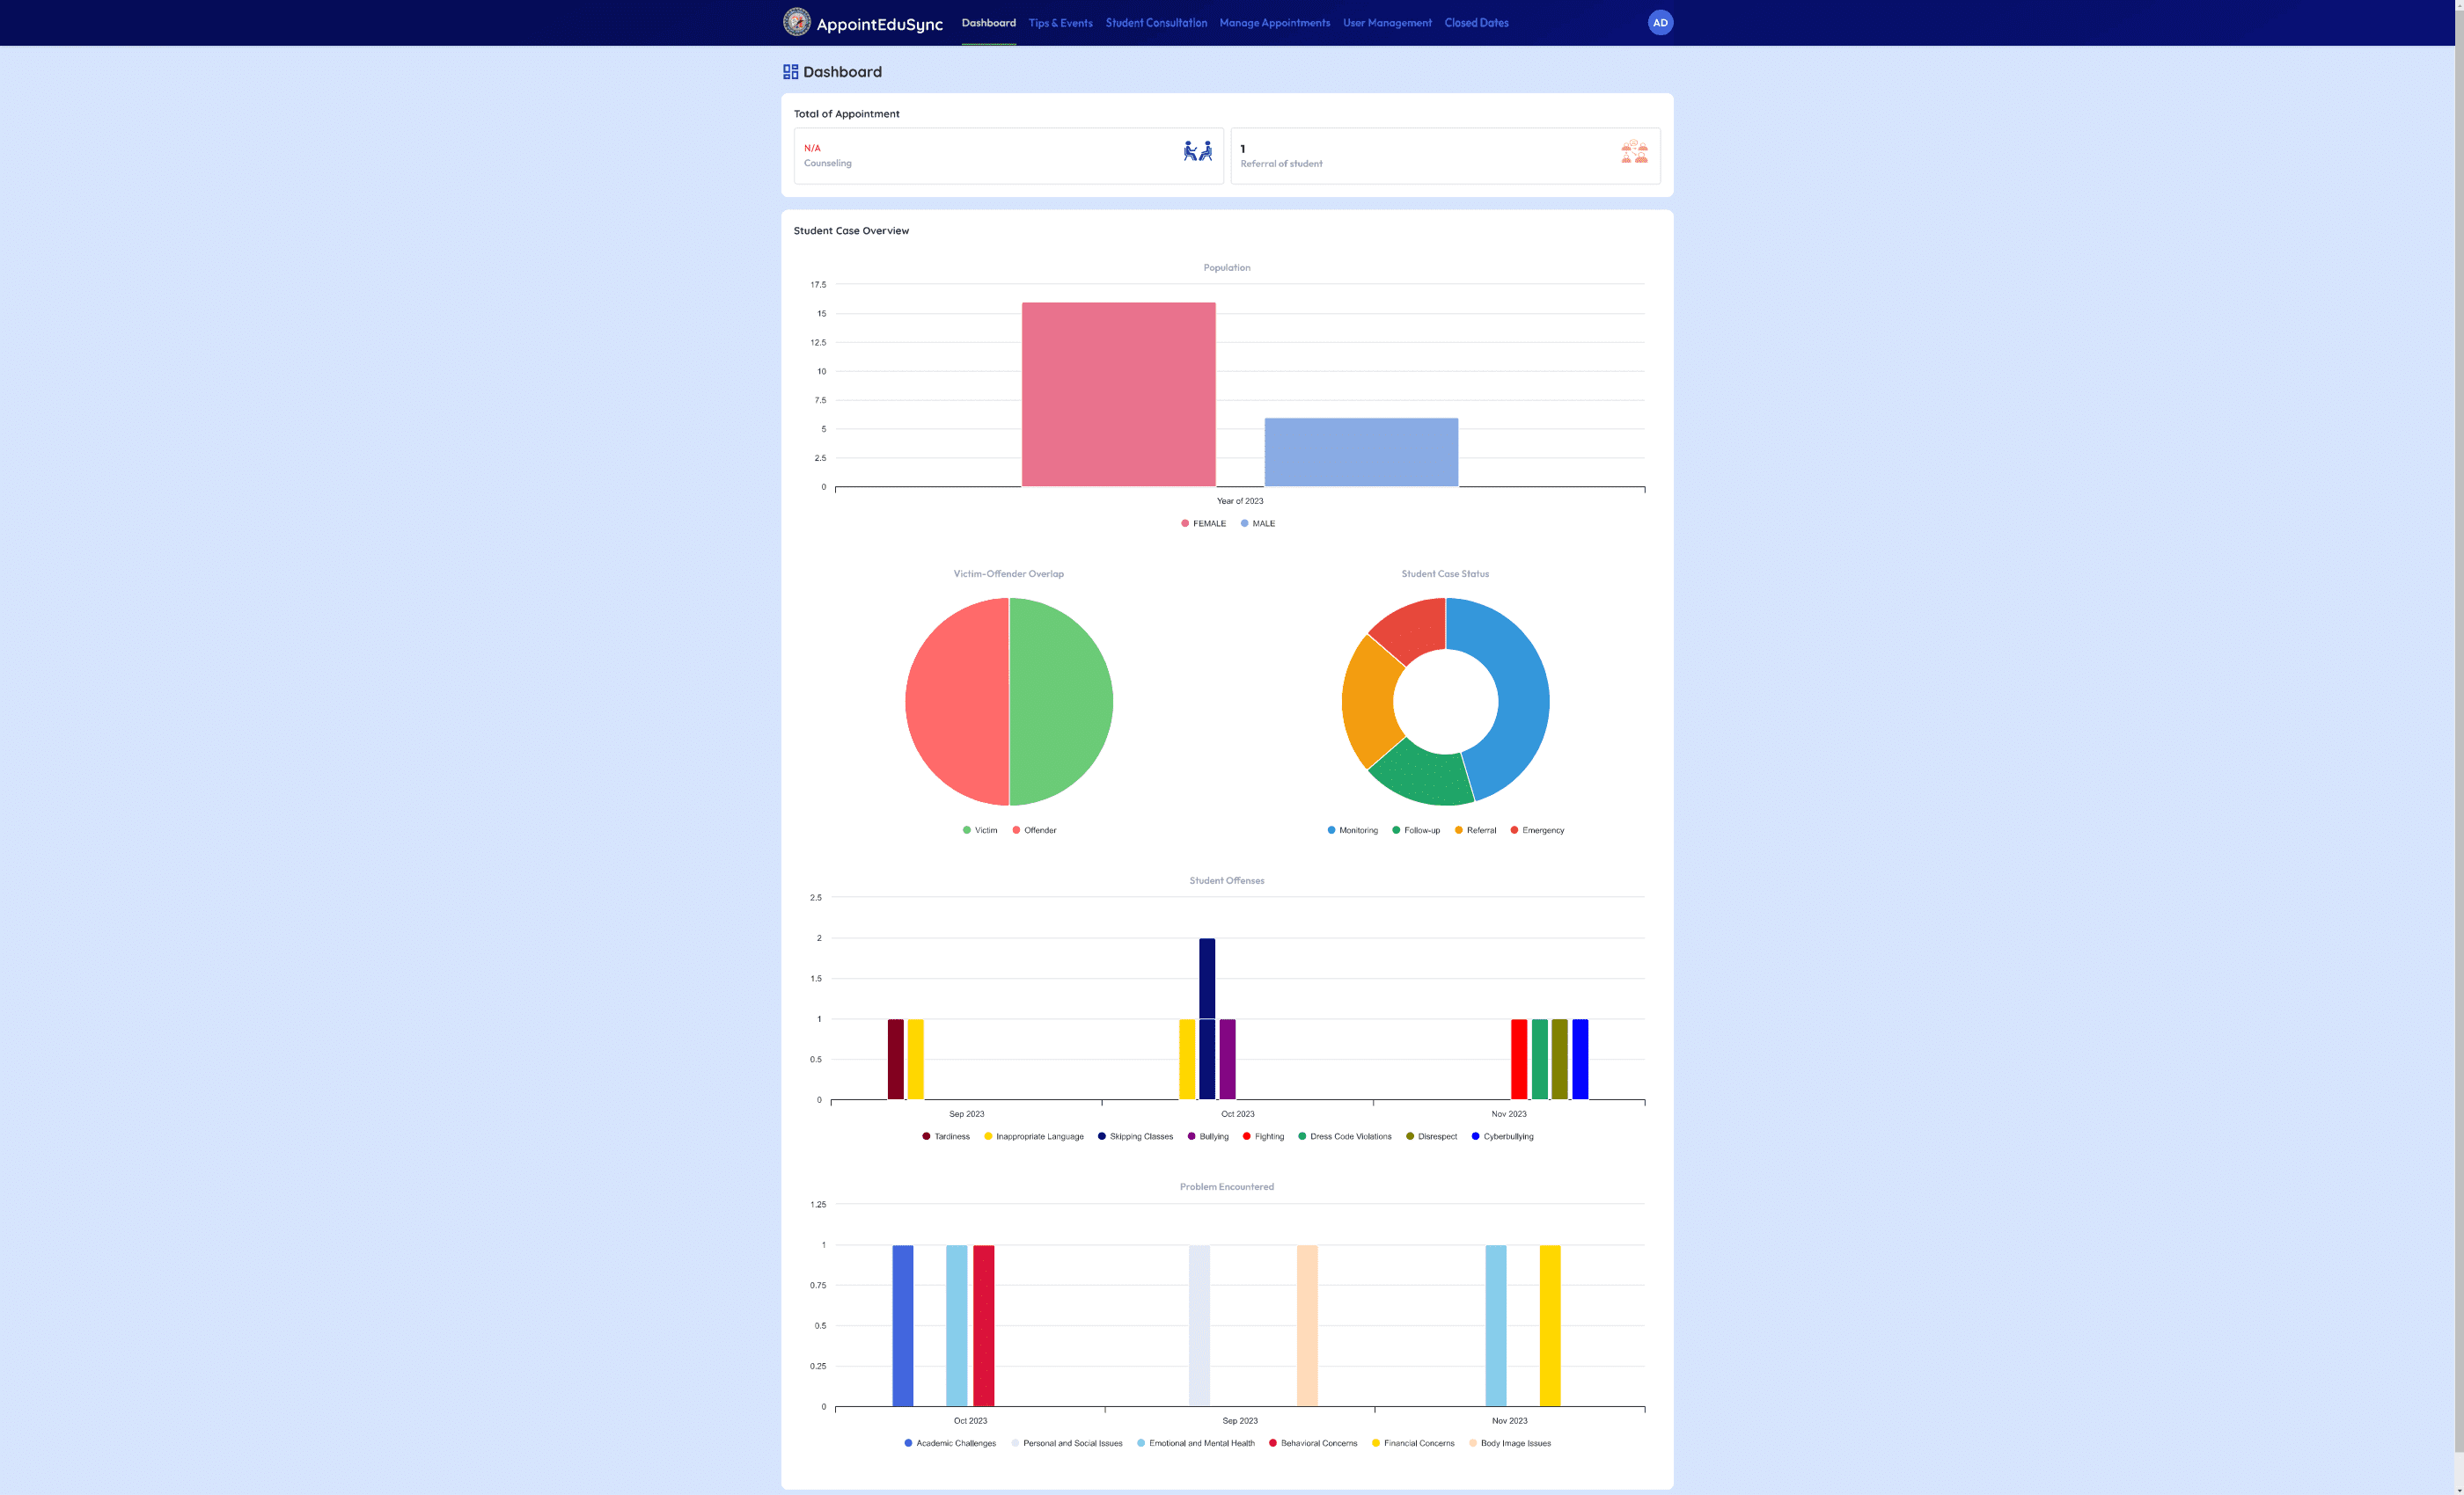This screenshot has width=2464, height=1495.
Task: Toggle MALE legend in Population chart
Action: click(x=1258, y=523)
